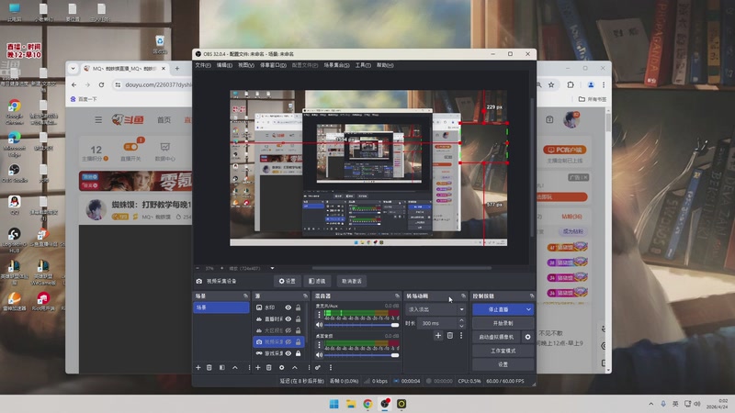735x413 pixels.
Task: Float the 场景 dock panel
Action: pyautogui.click(x=245, y=296)
